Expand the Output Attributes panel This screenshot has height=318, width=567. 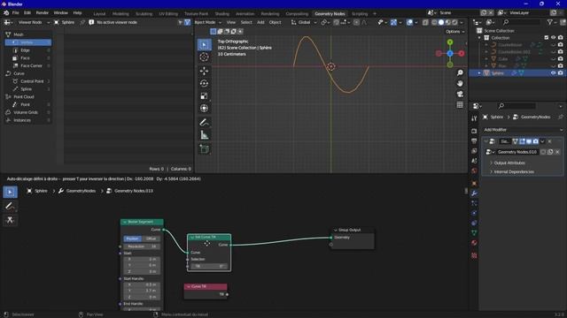[x=509, y=163]
